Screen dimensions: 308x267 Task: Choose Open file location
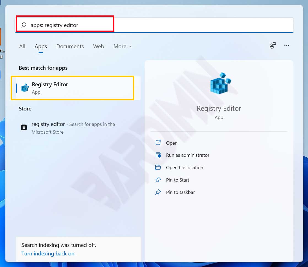pyautogui.click(x=185, y=168)
